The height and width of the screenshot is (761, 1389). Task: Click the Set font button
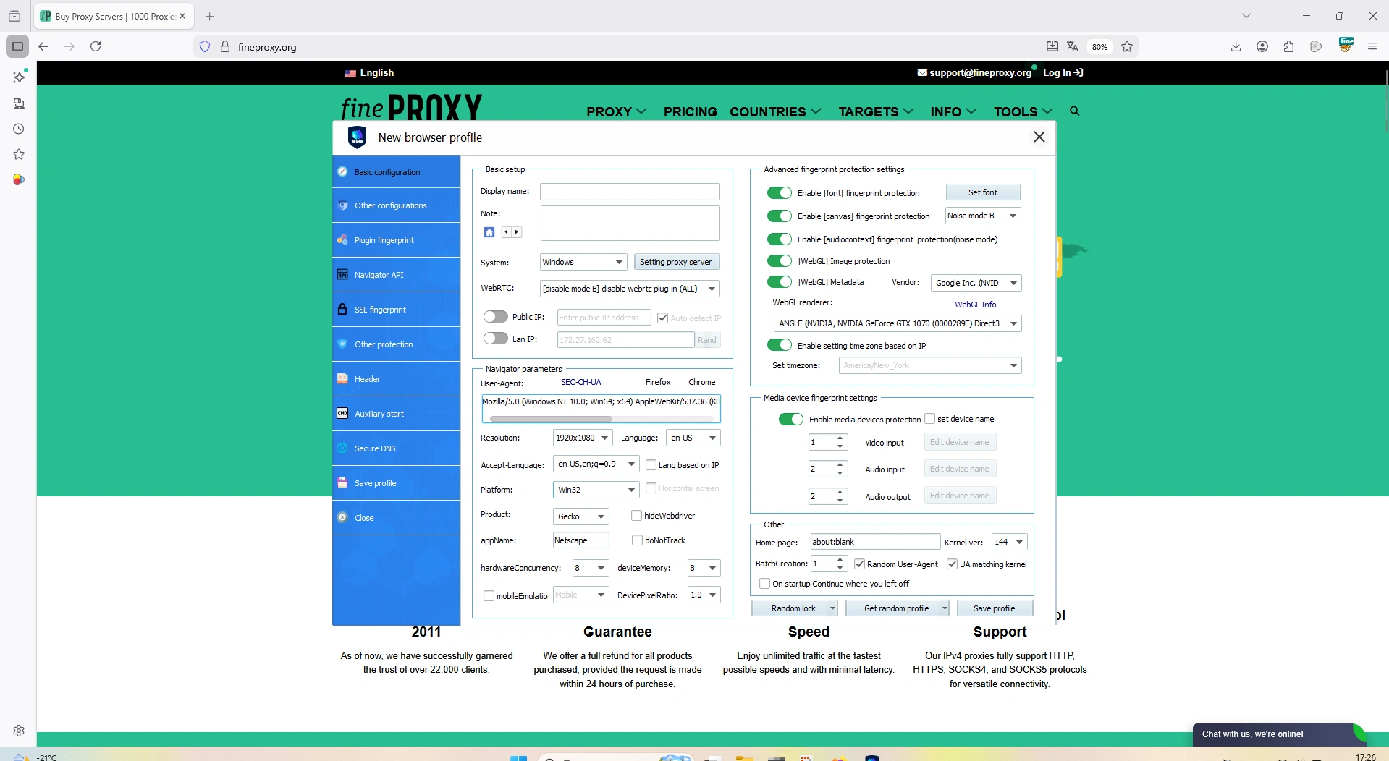983,192
